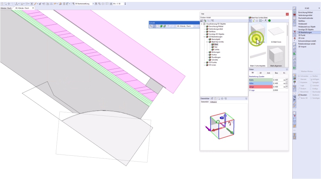321x179 pixels.
Task: Click the zoom magnifier icon in Datenbilder
Action: (x=219, y=99)
